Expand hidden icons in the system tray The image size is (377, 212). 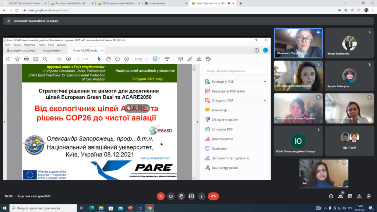click(325, 208)
